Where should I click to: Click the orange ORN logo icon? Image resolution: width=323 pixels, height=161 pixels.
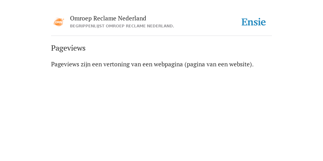[59, 22]
